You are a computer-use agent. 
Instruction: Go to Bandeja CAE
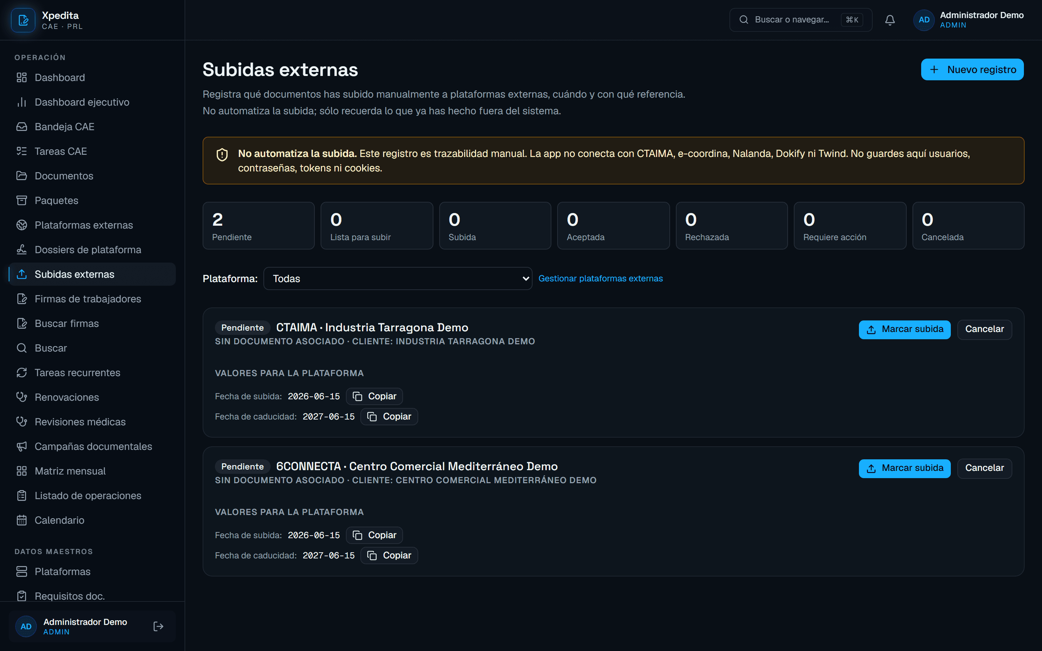click(92, 127)
